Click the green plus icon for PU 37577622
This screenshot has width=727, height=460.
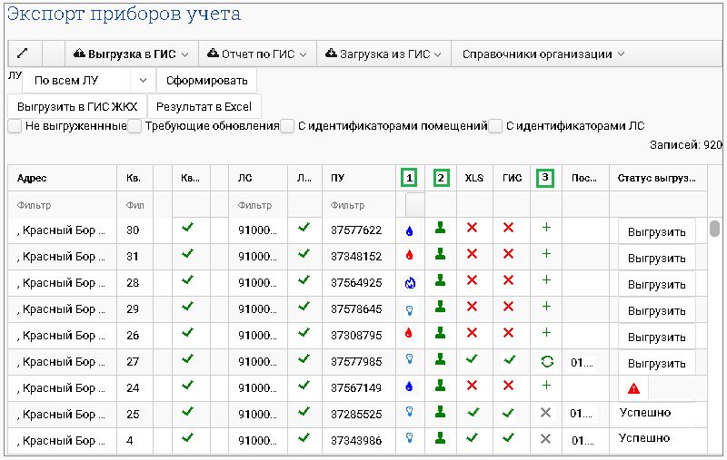coord(545,230)
